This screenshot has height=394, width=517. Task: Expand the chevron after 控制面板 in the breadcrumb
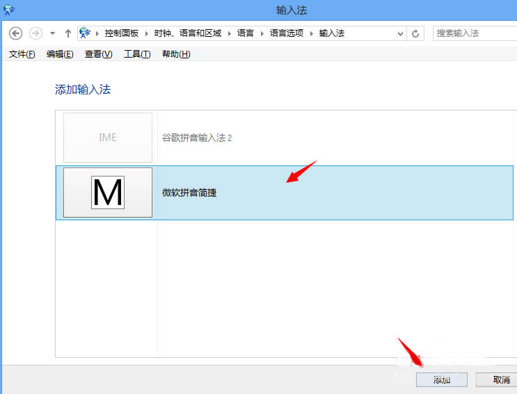(x=146, y=33)
